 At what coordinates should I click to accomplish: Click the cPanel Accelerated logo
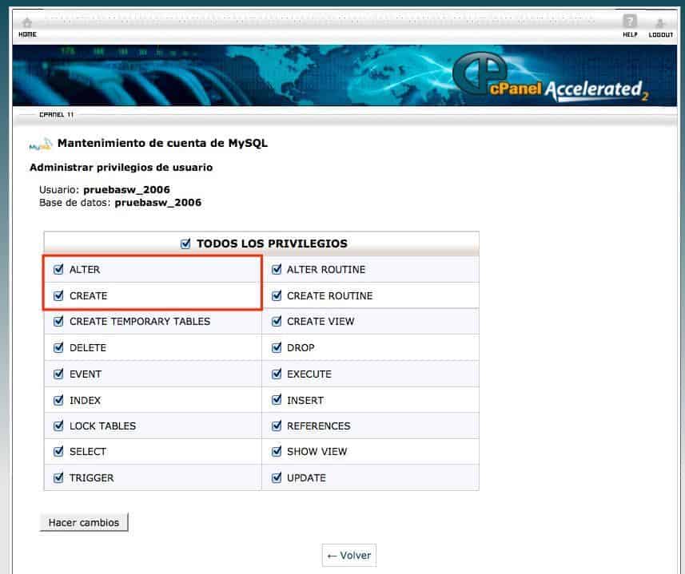[x=560, y=76]
